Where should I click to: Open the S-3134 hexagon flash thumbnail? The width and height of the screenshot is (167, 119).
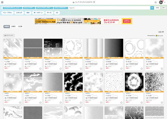coord(134,82)
